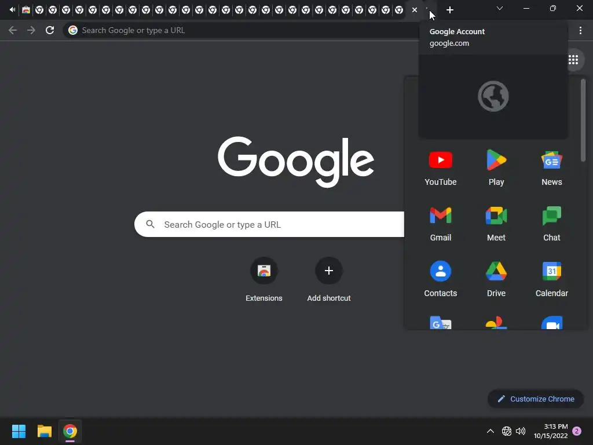Open Google Play app icon

pyautogui.click(x=496, y=169)
